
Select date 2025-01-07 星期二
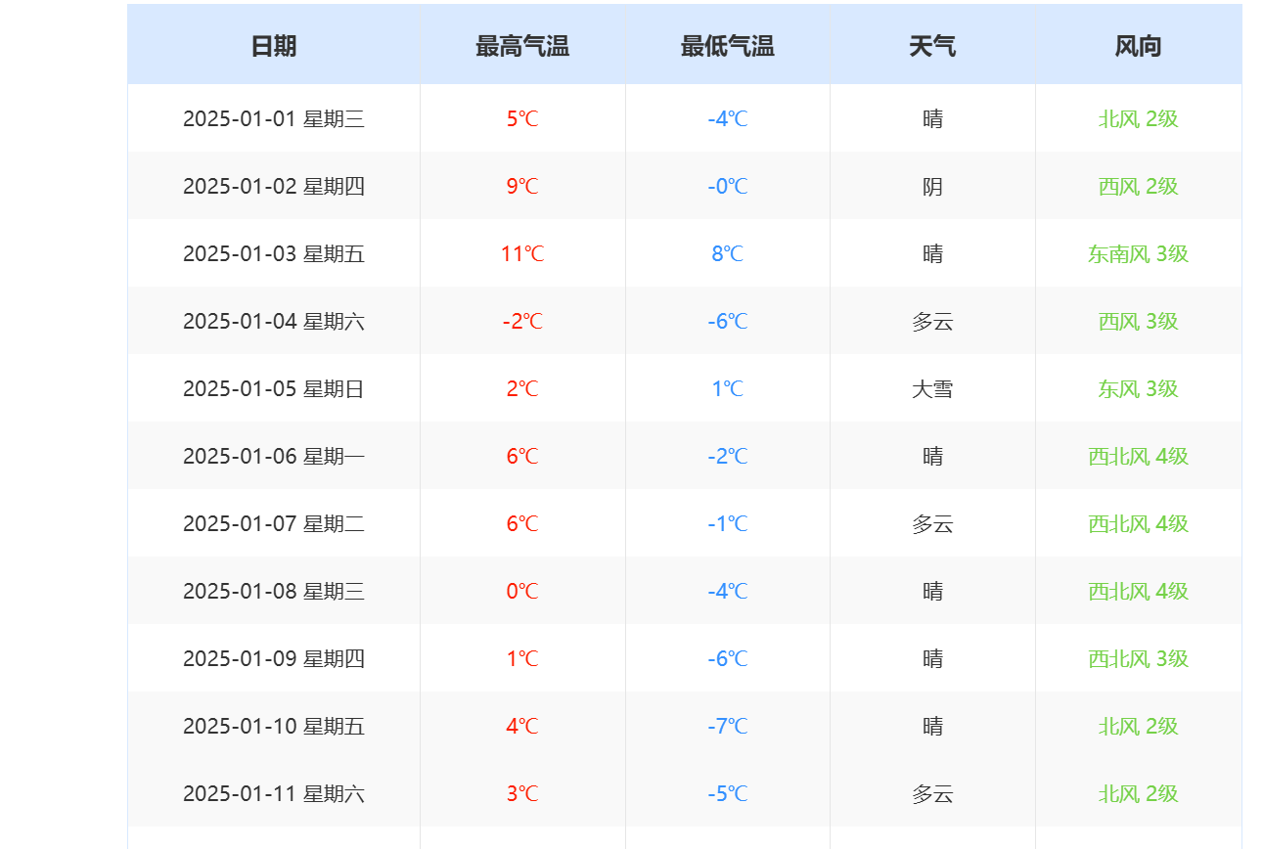pyautogui.click(x=274, y=523)
